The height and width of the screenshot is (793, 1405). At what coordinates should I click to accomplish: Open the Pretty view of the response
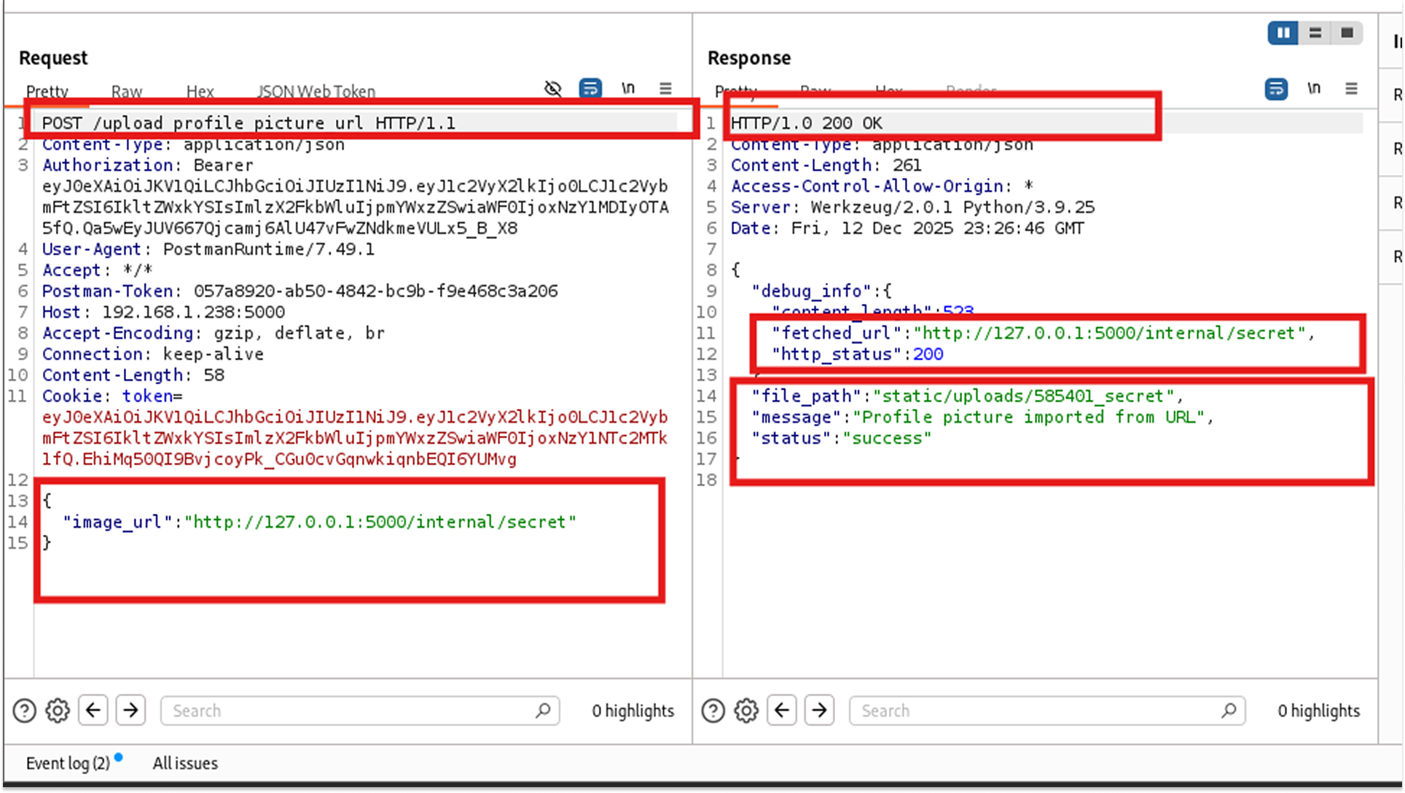click(736, 91)
